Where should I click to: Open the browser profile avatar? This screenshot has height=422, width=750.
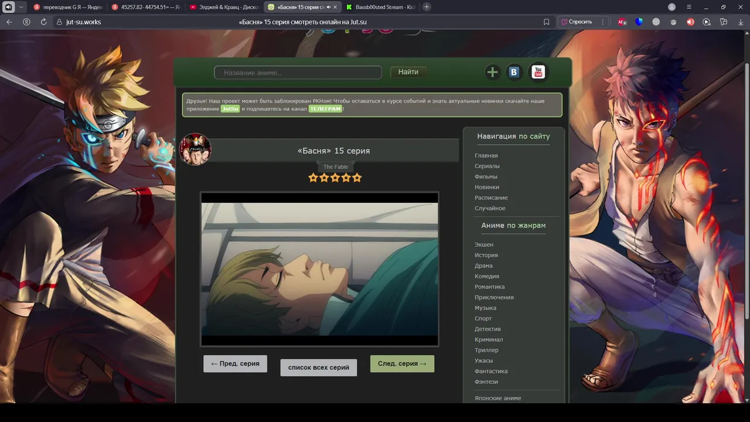(671, 7)
